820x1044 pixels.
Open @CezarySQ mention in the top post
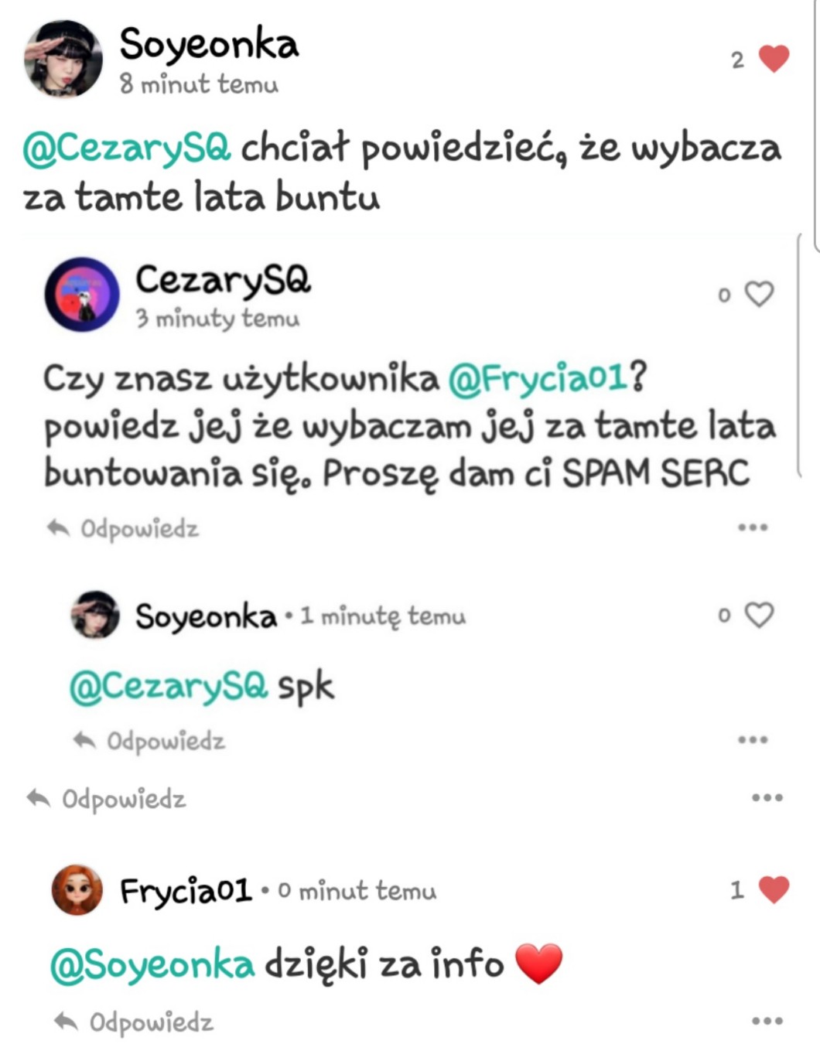(x=127, y=148)
